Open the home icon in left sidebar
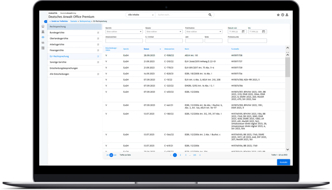Screen dimensions: 332x190 click(43, 26)
